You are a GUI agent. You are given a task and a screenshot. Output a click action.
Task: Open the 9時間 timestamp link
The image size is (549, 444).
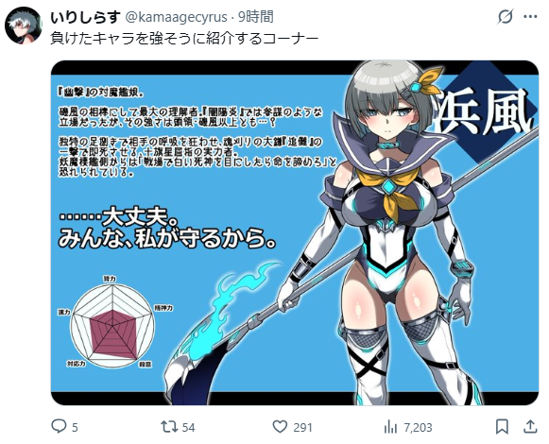pos(256,17)
